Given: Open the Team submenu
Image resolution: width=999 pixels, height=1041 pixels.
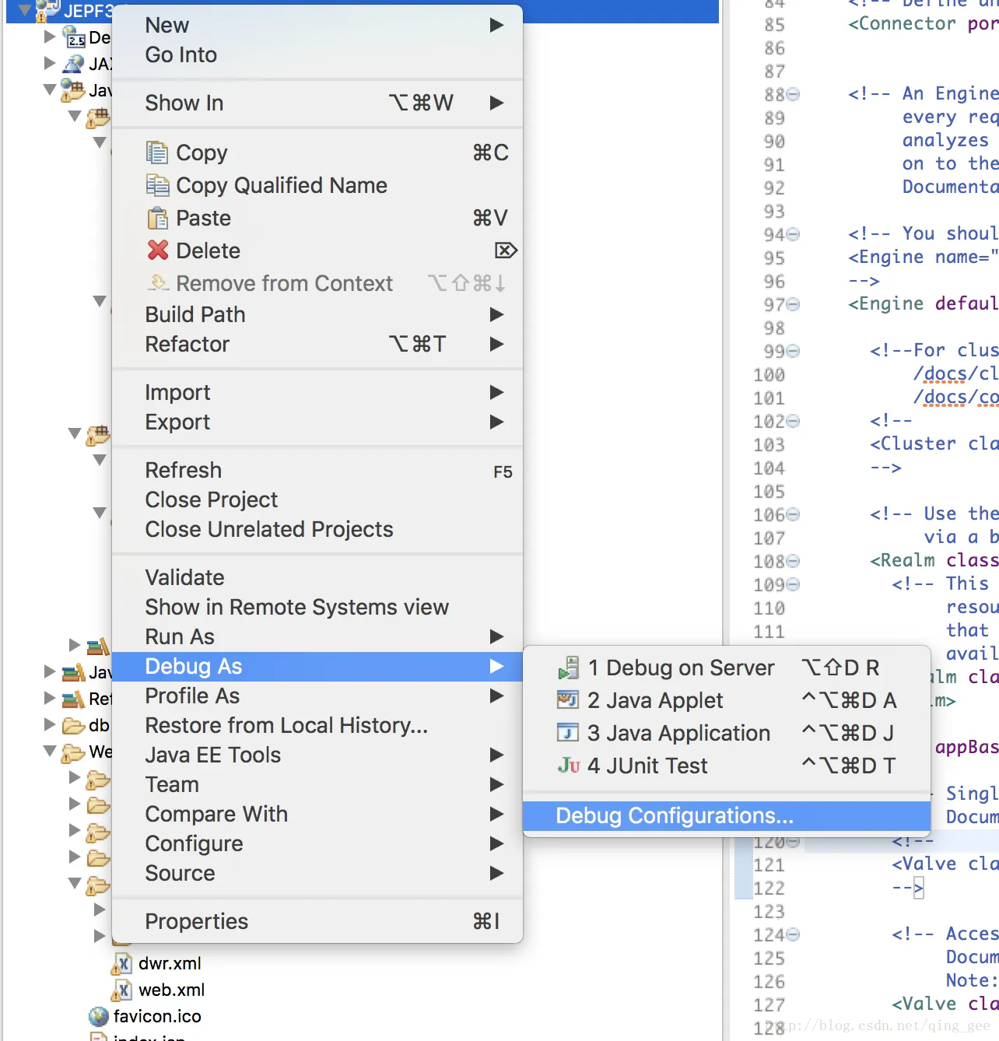Looking at the screenshot, I should [317, 784].
